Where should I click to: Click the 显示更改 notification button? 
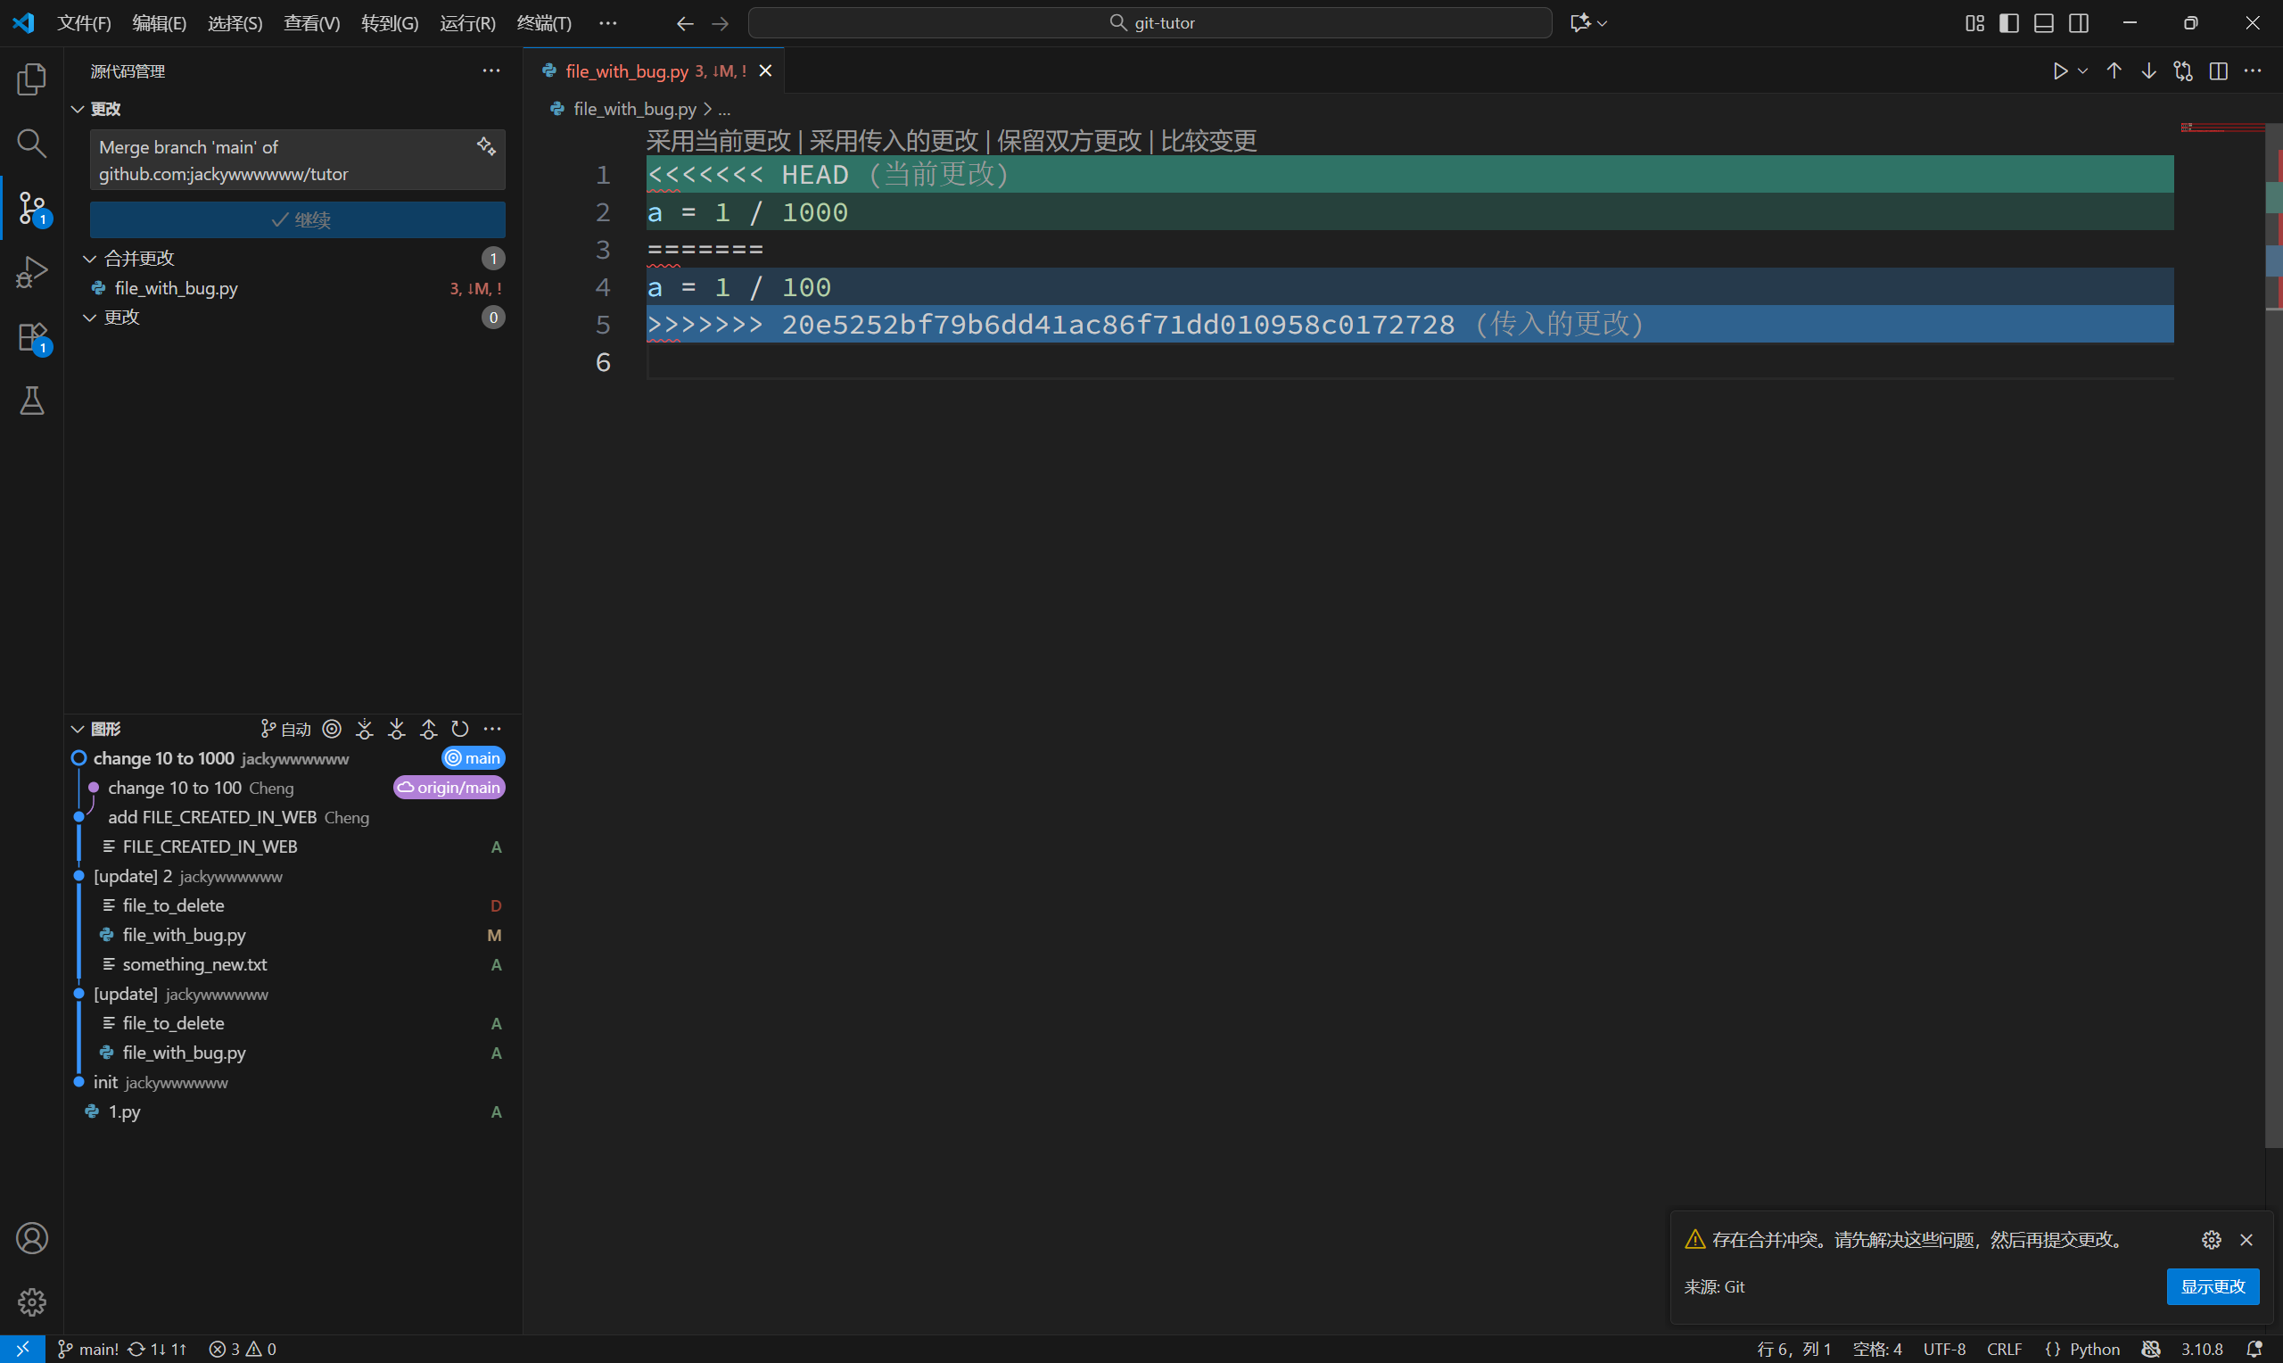(x=2212, y=1287)
